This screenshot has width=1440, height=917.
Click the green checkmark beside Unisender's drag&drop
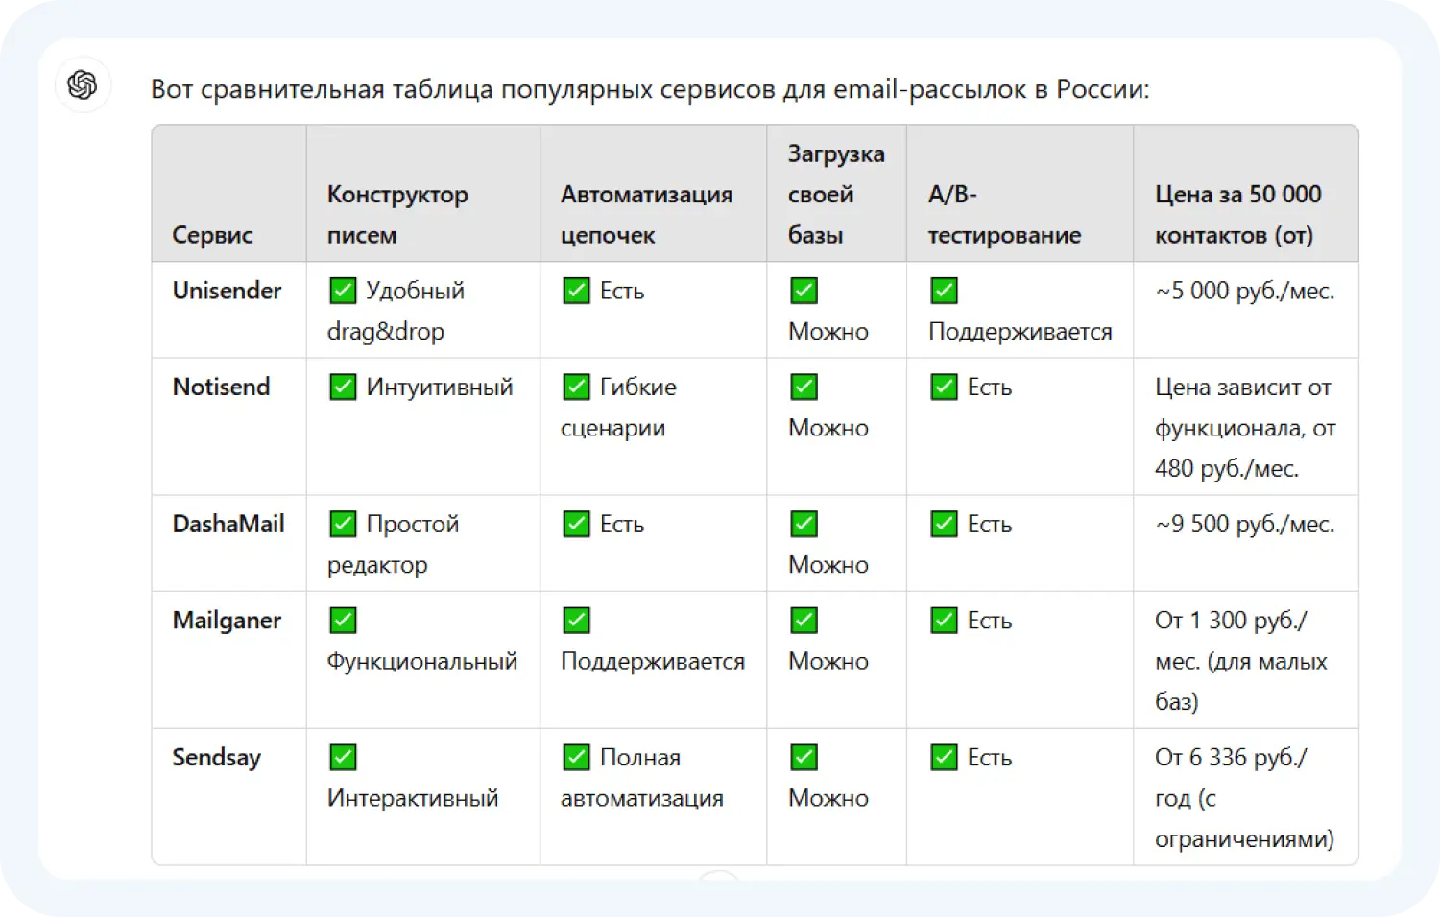point(343,291)
